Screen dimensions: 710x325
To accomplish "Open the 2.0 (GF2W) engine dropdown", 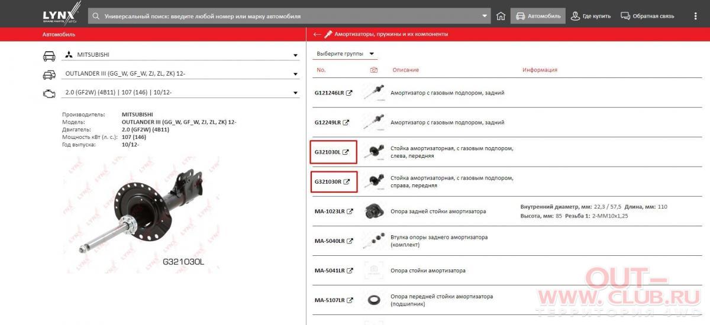I will (180, 93).
